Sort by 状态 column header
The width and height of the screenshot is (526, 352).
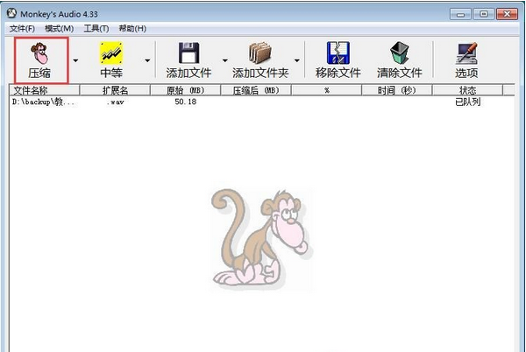tap(467, 90)
